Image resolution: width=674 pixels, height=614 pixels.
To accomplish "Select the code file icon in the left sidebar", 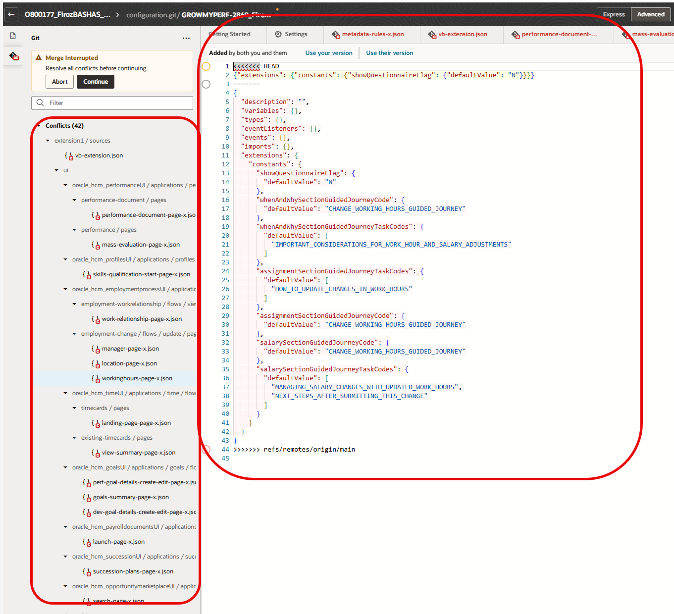I will (12, 35).
